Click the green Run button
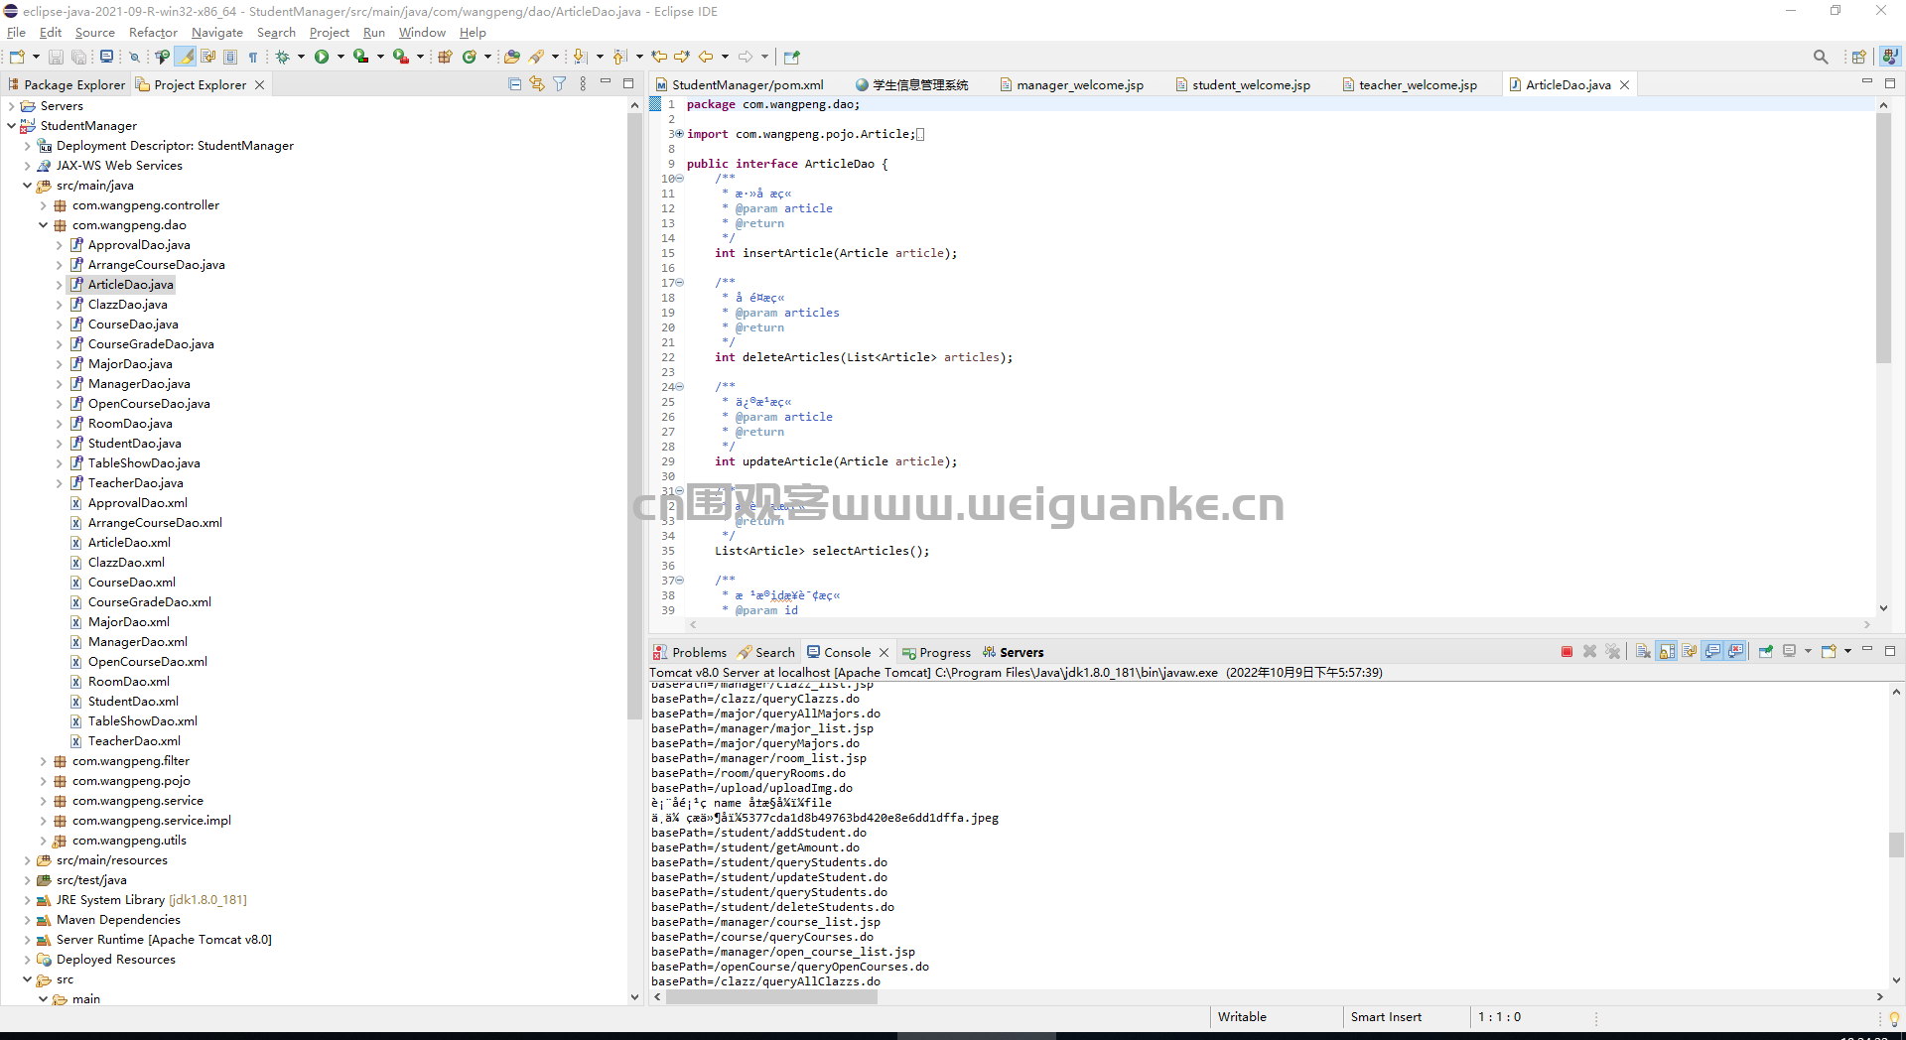Screen dimensions: 1906x1040 click(322, 57)
